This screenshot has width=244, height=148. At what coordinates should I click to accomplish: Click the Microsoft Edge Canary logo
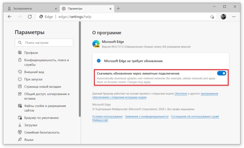pyautogui.click(x=96, y=44)
